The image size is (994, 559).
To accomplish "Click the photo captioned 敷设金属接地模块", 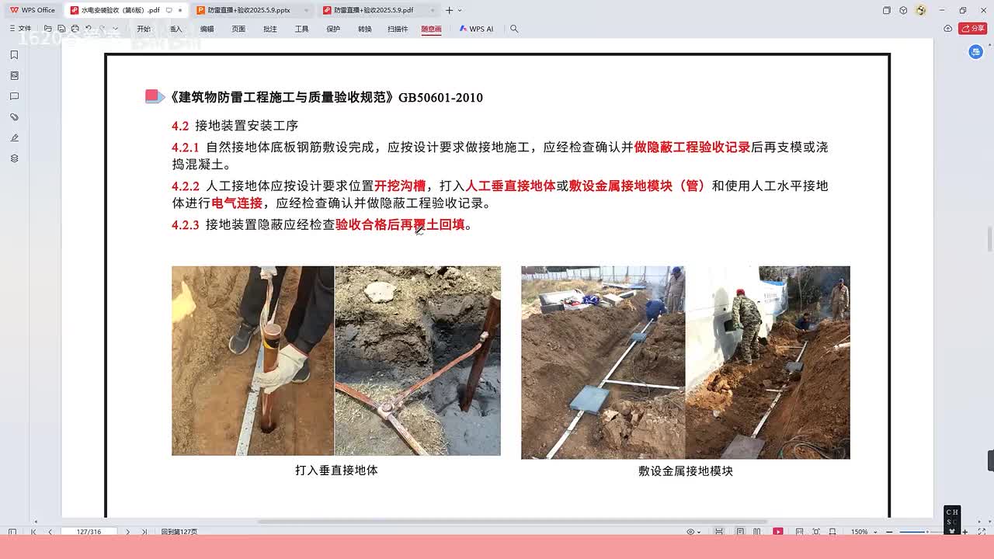I will pos(686,362).
